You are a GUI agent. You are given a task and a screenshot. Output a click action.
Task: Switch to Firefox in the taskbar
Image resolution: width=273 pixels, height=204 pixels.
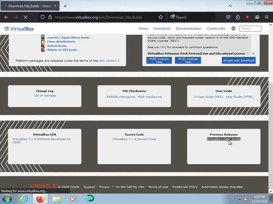[40, 199]
